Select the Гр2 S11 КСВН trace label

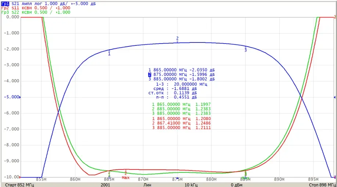[x=36, y=8]
